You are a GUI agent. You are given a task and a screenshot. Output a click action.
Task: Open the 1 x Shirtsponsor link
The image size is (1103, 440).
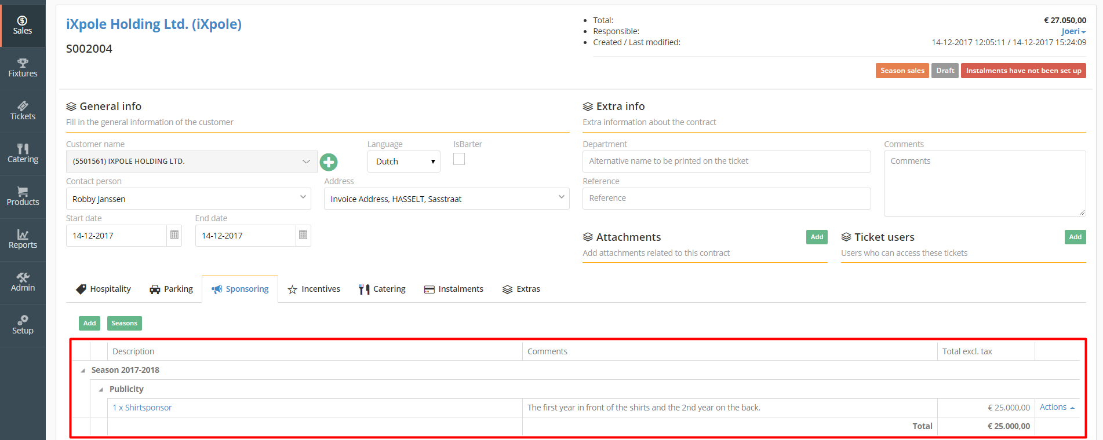pos(142,408)
